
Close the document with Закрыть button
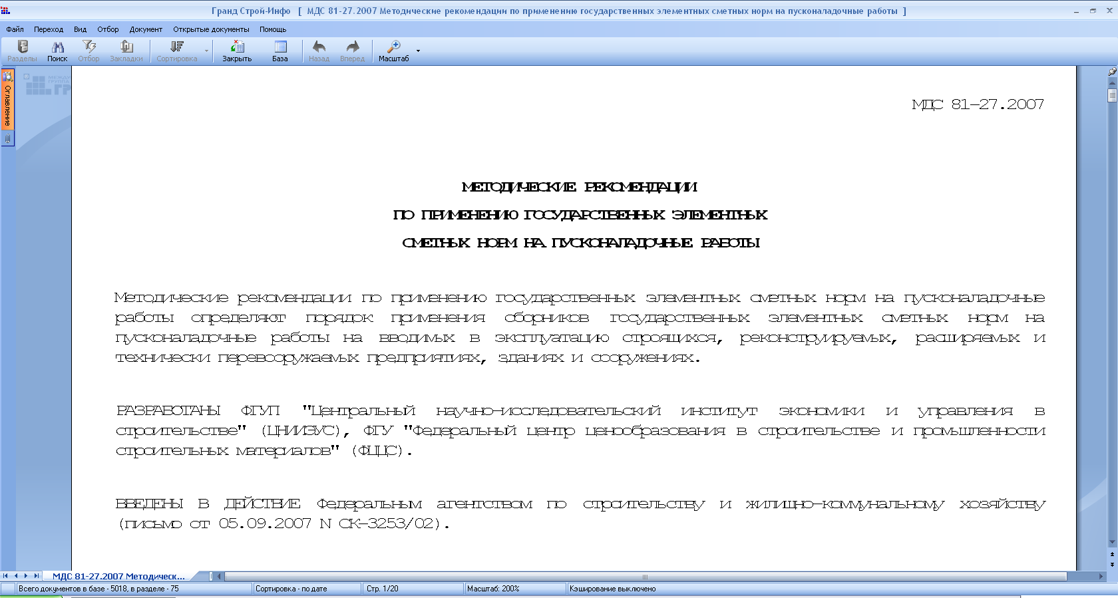(x=237, y=51)
